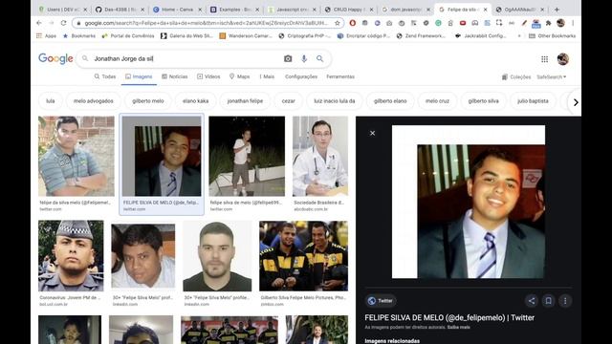The width and height of the screenshot is (612, 344).
Task: Open the Google account avatar
Action: (562, 59)
